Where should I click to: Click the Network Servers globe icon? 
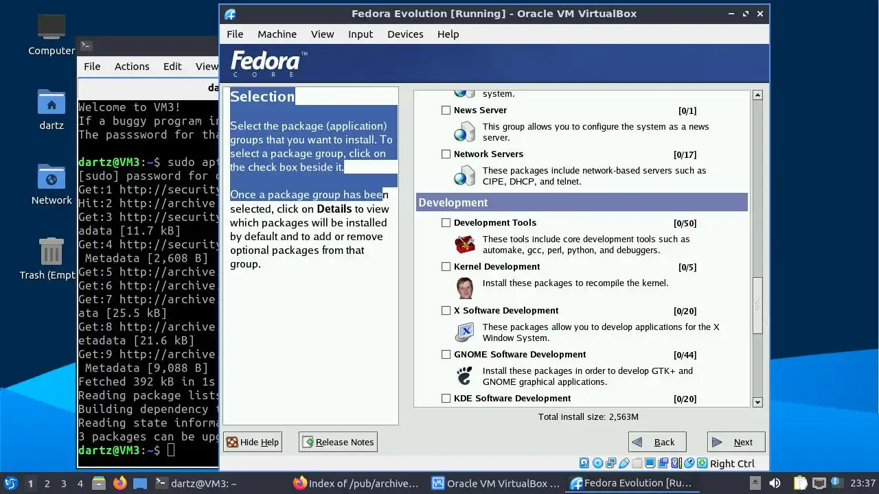[465, 176]
